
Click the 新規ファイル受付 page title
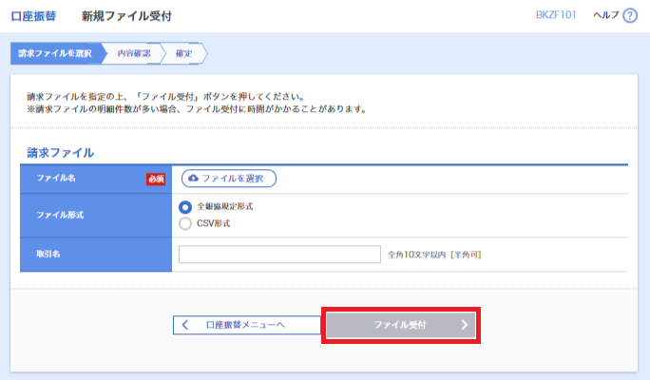[126, 16]
